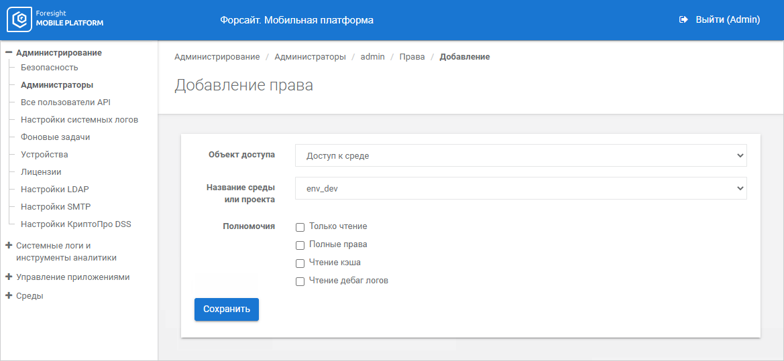Image resolution: width=784 pixels, height=361 pixels.
Task: Open Безопасность in the sidebar
Action: [49, 68]
